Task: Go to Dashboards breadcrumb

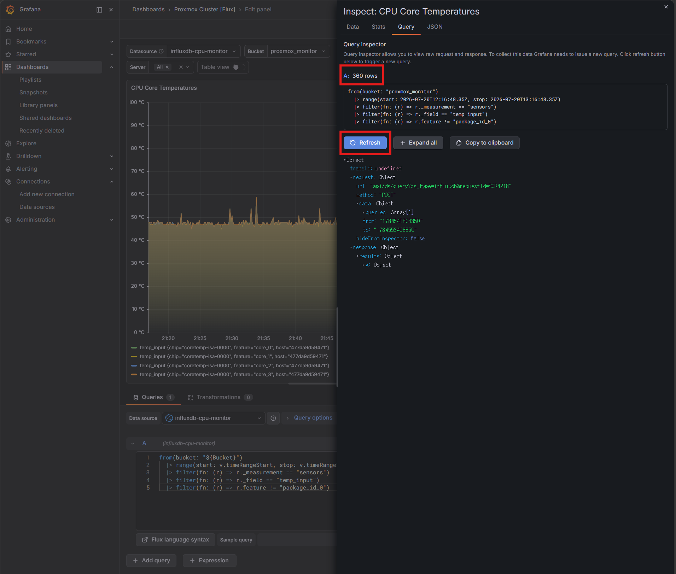Action: pyautogui.click(x=148, y=10)
